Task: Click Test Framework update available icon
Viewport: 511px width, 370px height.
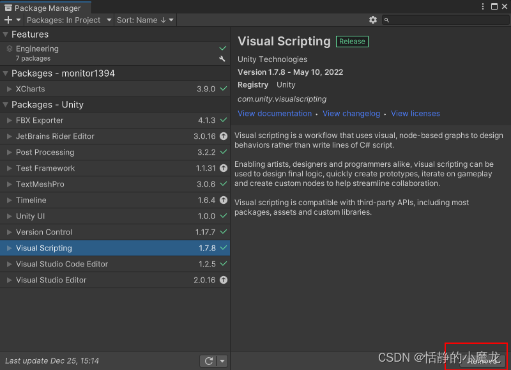Action: tap(223, 168)
